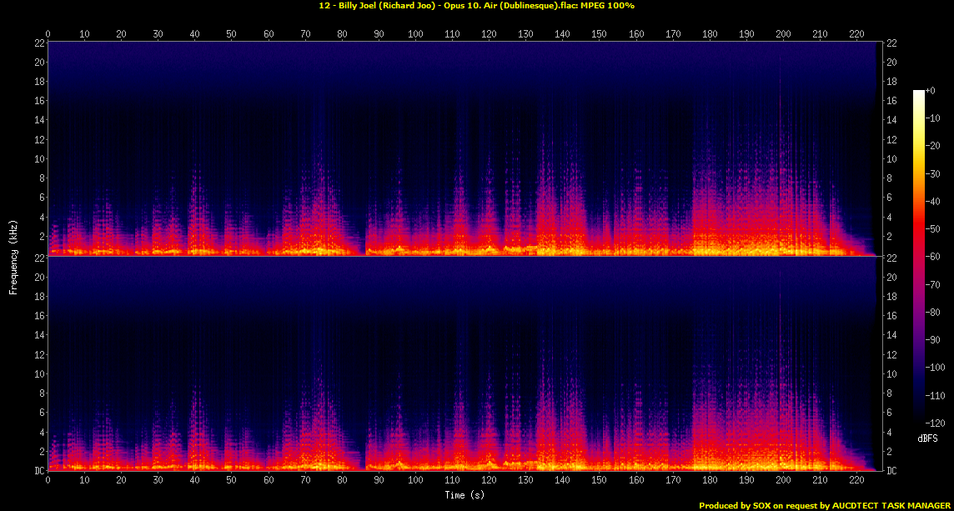Select the 150 tick on bottom time axis

[x=600, y=480]
